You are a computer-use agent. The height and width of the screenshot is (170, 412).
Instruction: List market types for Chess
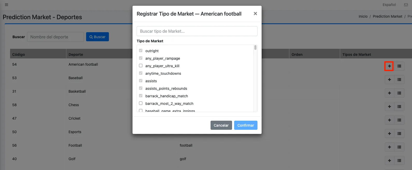point(399,107)
